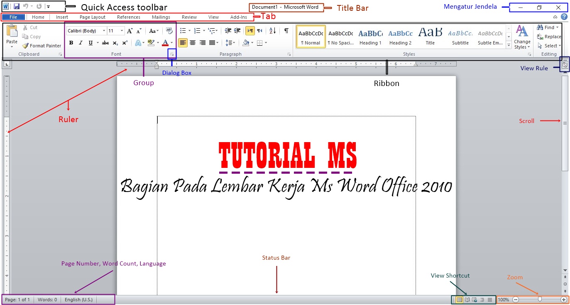Toggle the View Ruler button
570x305 pixels.
(565, 64)
